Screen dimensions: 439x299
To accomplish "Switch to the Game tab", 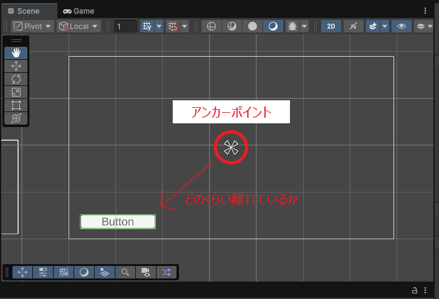I will [79, 11].
